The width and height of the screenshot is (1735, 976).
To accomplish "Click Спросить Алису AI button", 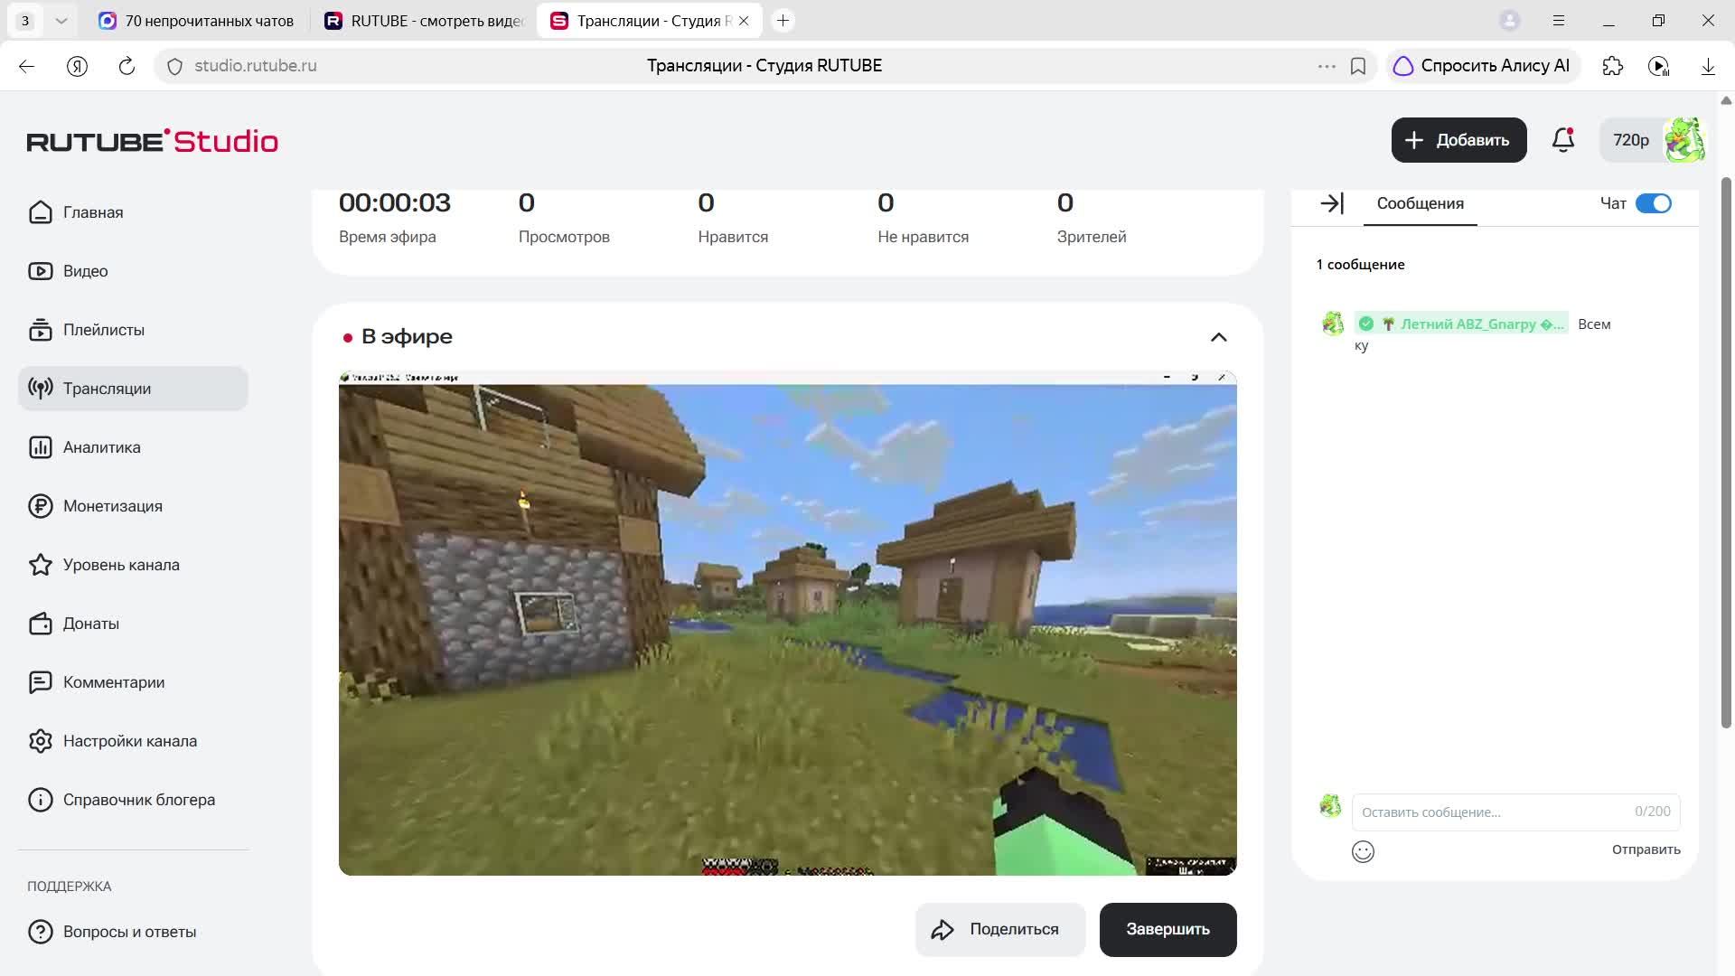I will point(1482,66).
